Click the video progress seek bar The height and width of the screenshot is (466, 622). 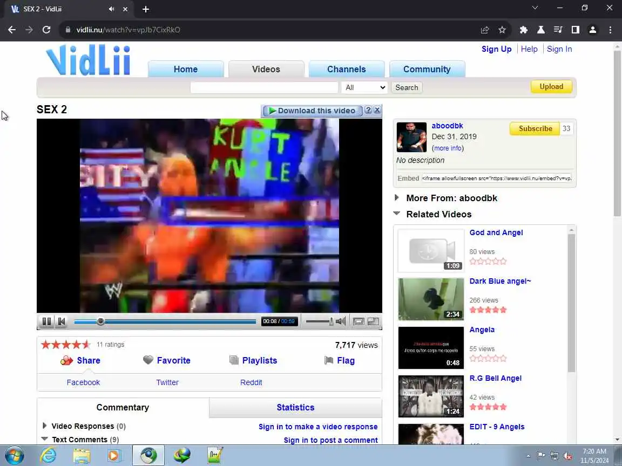165,321
